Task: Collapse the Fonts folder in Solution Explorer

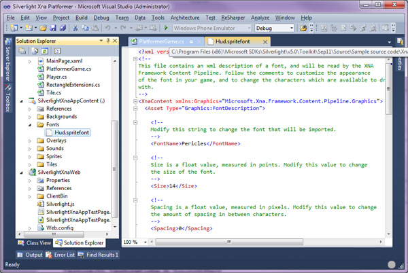Action: pyautogui.click(x=31, y=125)
